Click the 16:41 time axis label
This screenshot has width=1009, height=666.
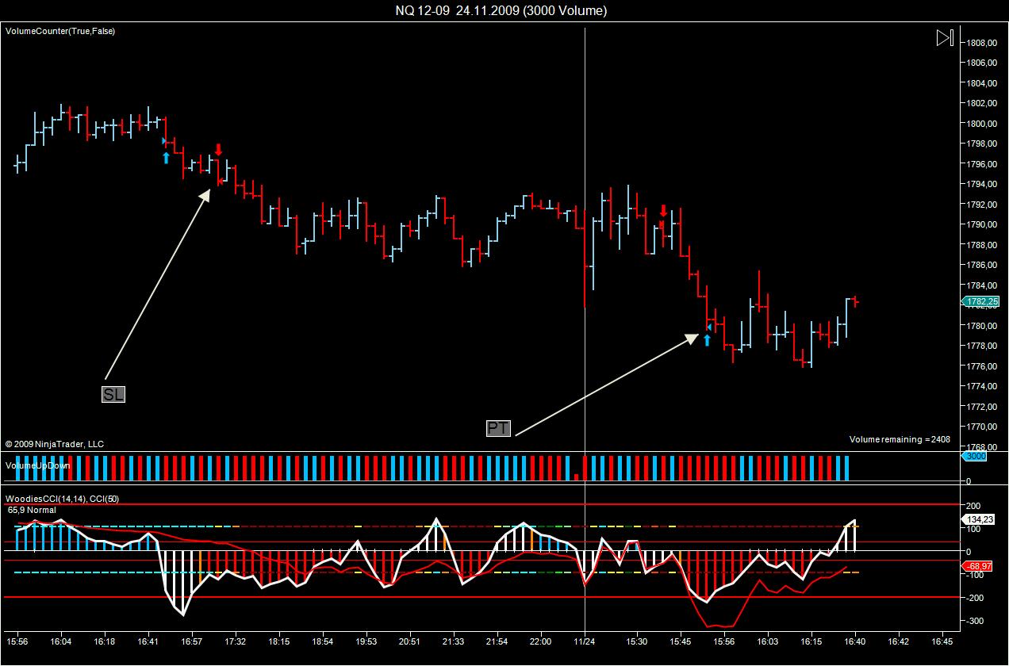[x=148, y=640]
